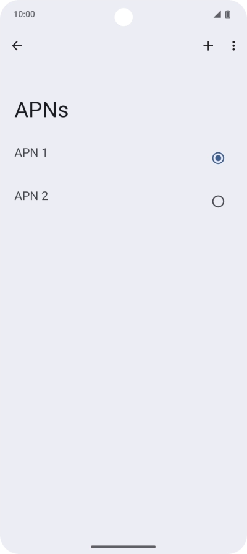Tap the bottom navigation gesture handle

(124, 547)
